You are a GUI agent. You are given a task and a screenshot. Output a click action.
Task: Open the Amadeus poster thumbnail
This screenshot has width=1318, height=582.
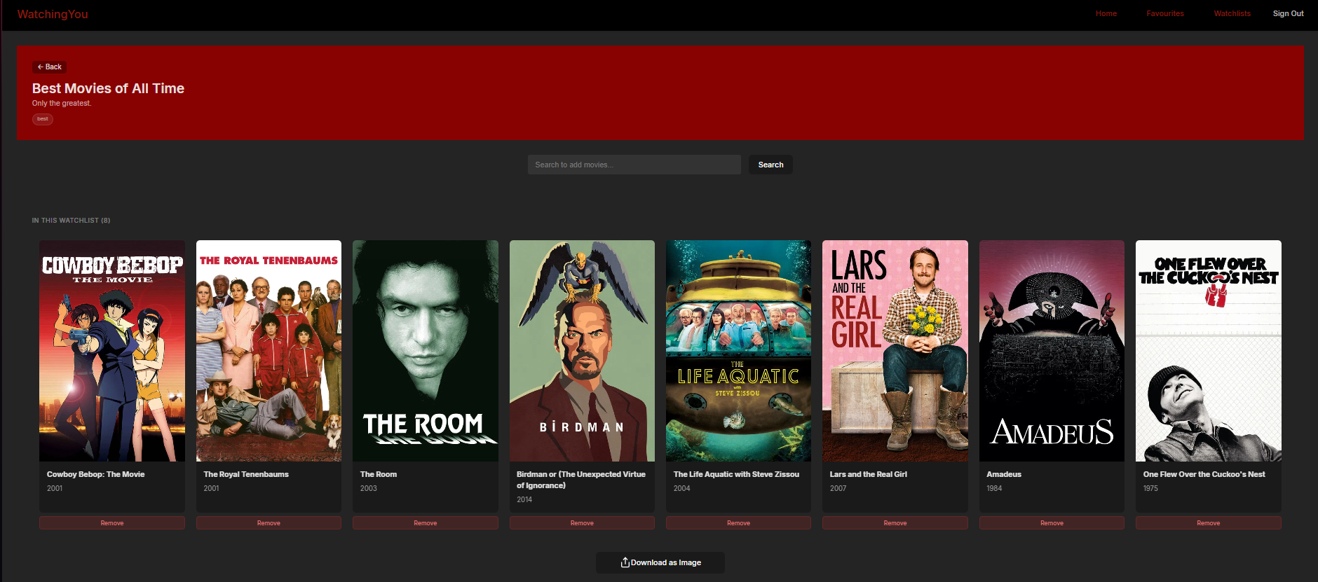click(x=1052, y=351)
